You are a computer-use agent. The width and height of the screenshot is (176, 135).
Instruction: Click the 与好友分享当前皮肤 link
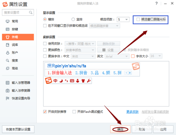coord(155,112)
